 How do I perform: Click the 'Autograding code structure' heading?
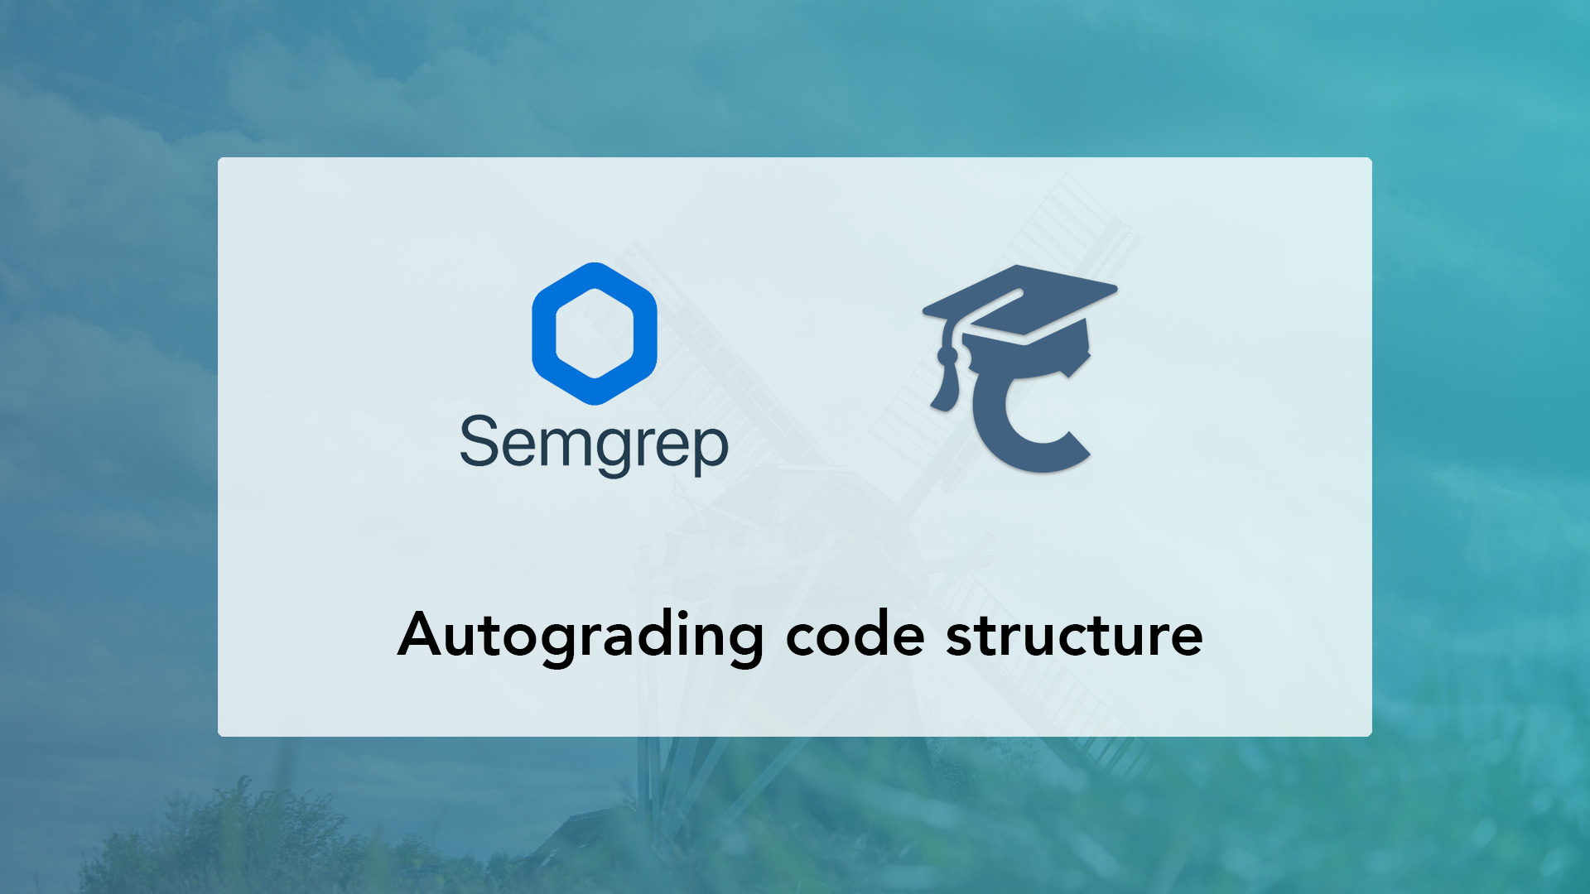coord(796,633)
